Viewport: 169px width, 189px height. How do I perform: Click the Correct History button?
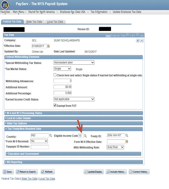click(x=139, y=172)
